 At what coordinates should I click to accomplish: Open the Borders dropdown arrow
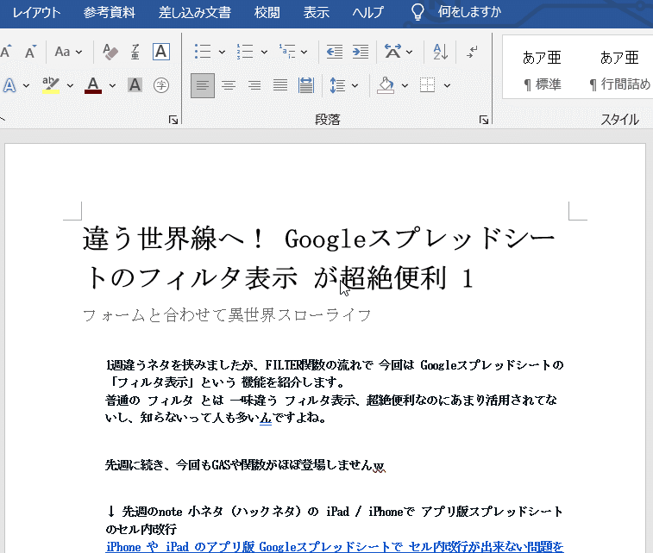tap(447, 85)
